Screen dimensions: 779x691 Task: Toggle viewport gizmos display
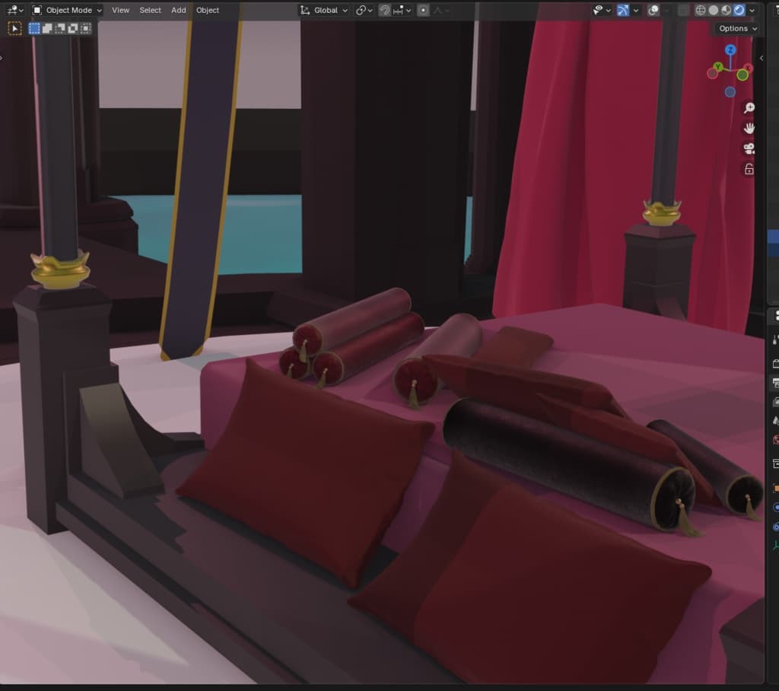623,10
